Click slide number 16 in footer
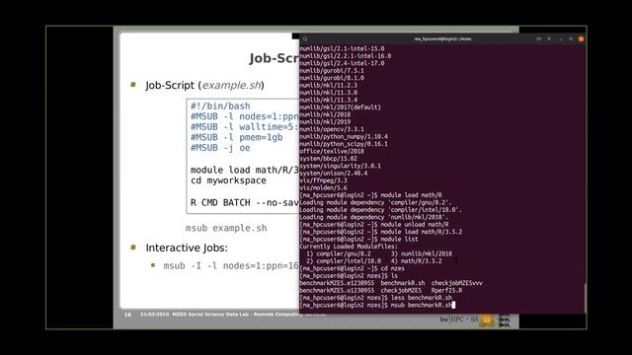The height and width of the screenshot is (355, 632). coord(127,315)
